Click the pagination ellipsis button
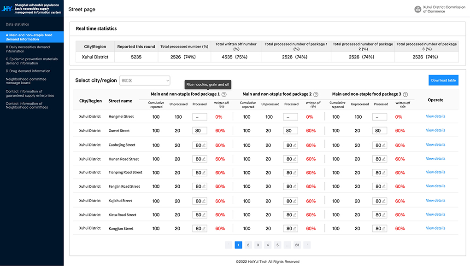Image resolution: width=470 pixels, height=266 pixels. pos(288,245)
